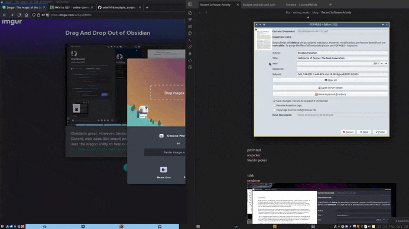The width and height of the screenshot is (409, 229).
Task: Click the 'pdfmted' line in the note
Action: pos(254,150)
